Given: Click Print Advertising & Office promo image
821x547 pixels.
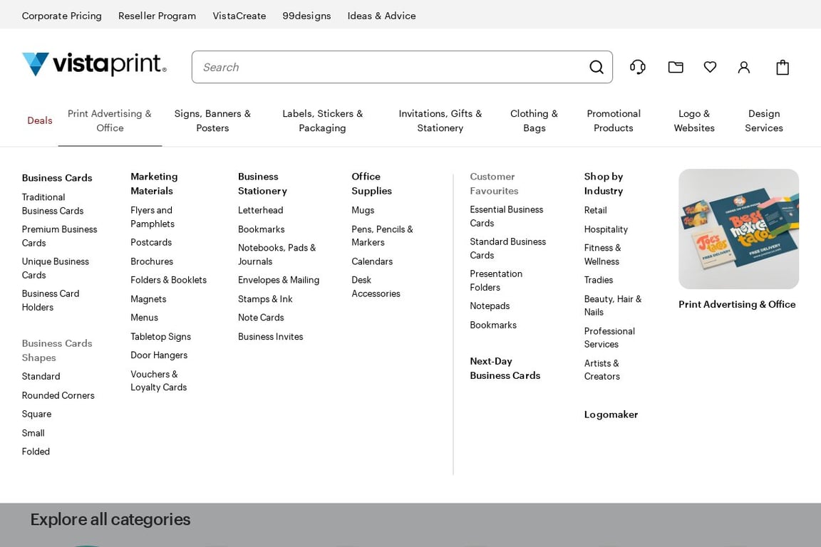Looking at the screenshot, I should [738, 229].
